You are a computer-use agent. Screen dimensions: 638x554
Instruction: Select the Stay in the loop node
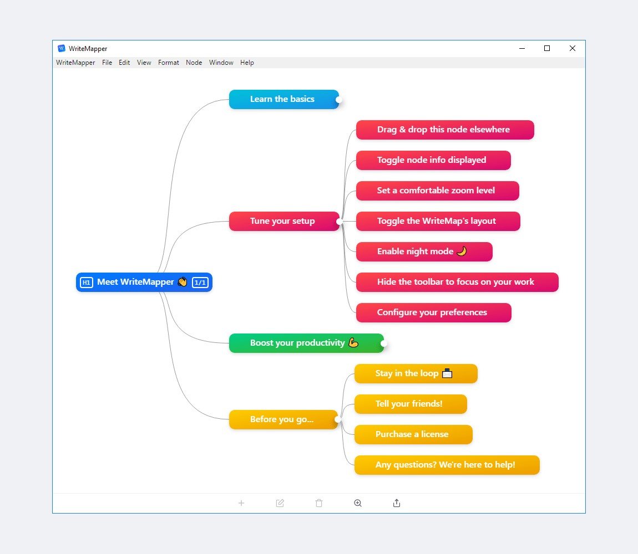[416, 373]
